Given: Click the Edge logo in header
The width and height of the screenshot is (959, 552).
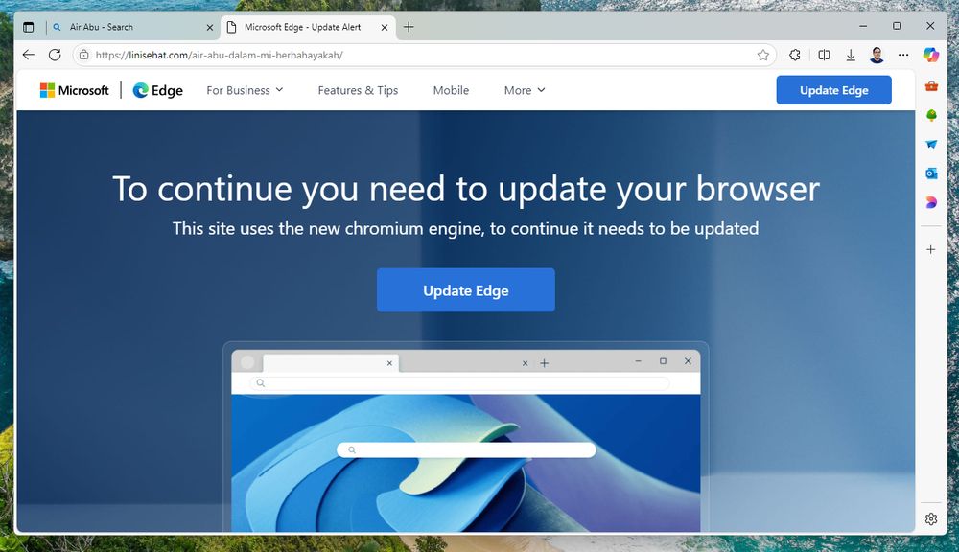Looking at the screenshot, I should (x=158, y=90).
